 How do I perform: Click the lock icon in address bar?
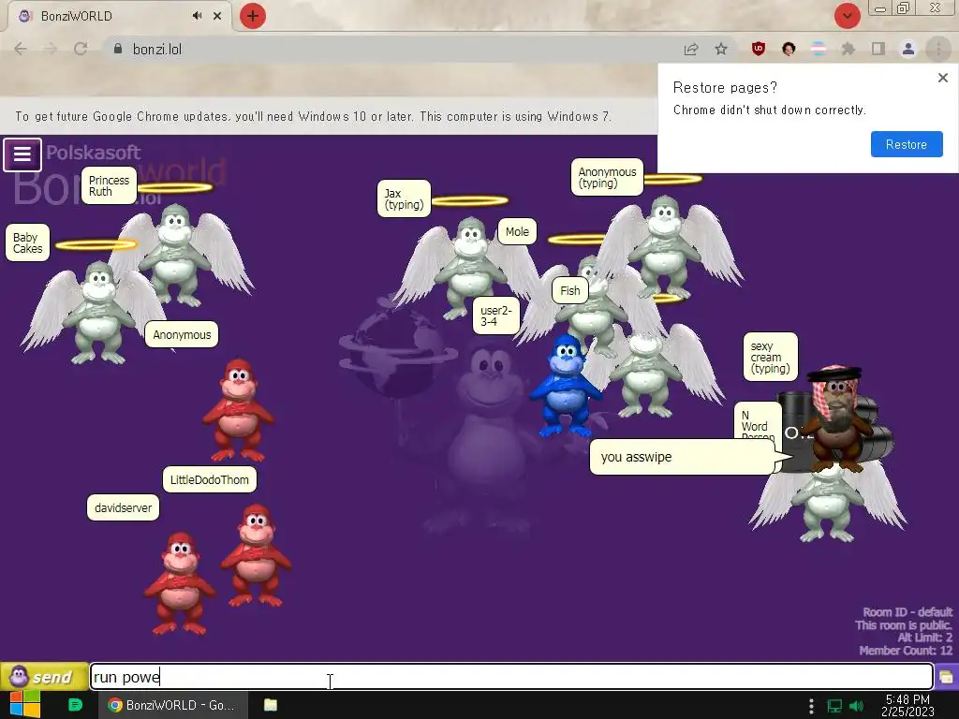click(118, 49)
